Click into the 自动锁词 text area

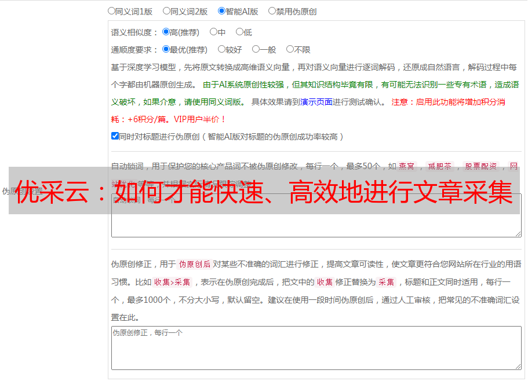tap(316, 215)
